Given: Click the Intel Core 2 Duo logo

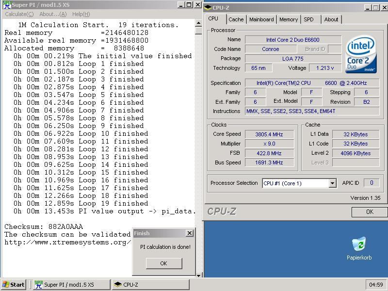Looking at the screenshot, I should [361, 55].
